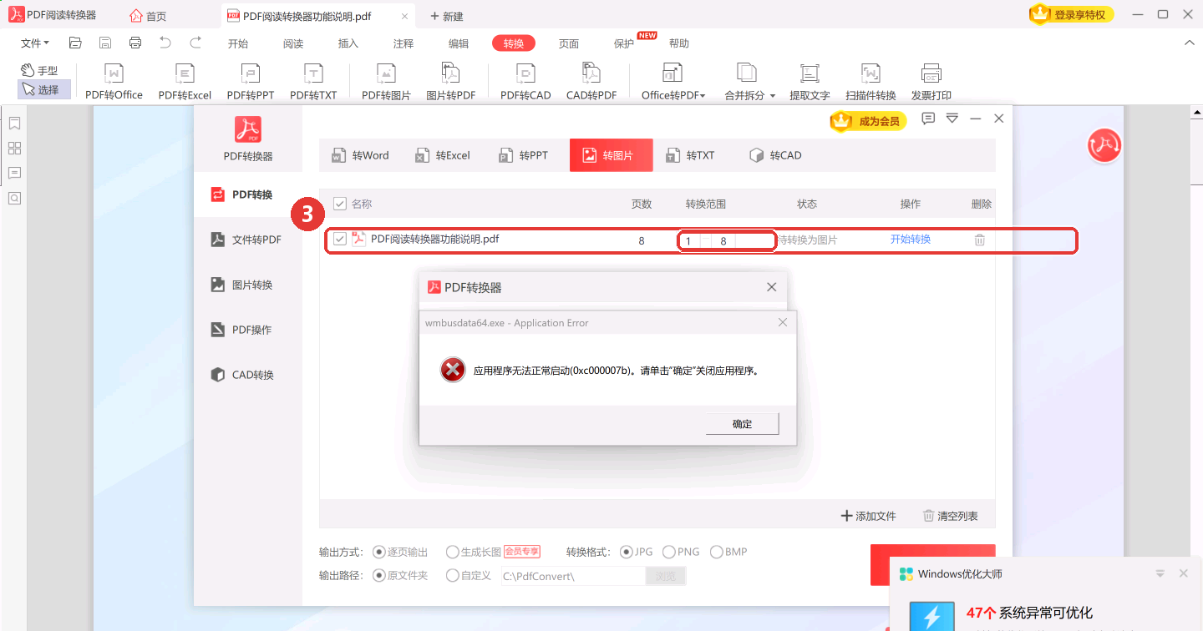This screenshot has height=631, width=1203.
Task: Open page thumbnails panel in left sidebar
Action: [14, 149]
